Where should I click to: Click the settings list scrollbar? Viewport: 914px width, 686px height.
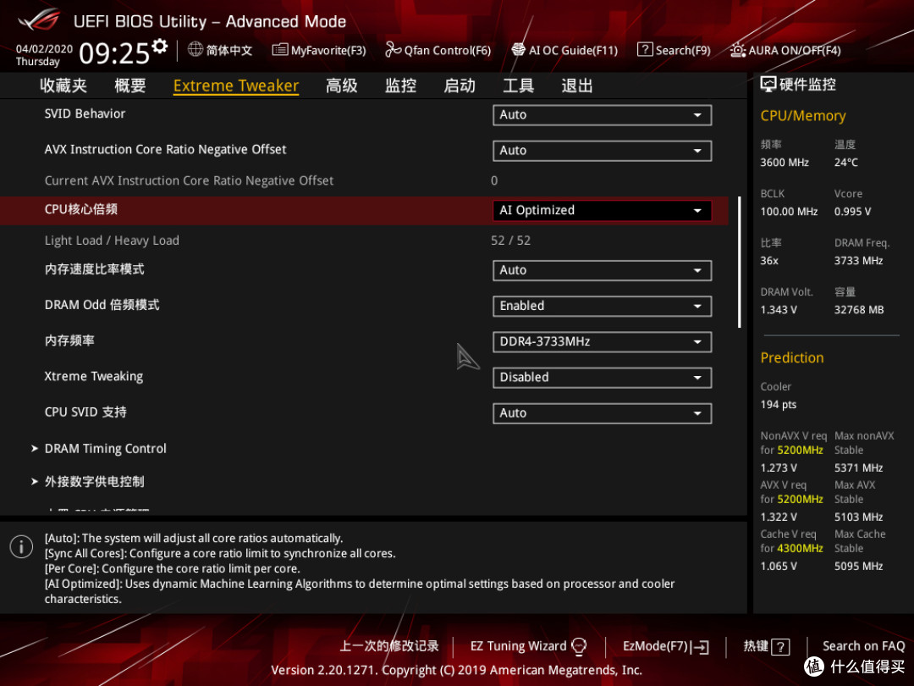(739, 262)
